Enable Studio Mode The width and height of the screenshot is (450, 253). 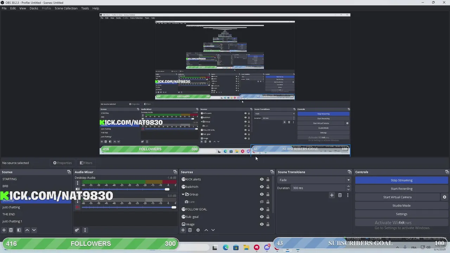(x=401, y=206)
